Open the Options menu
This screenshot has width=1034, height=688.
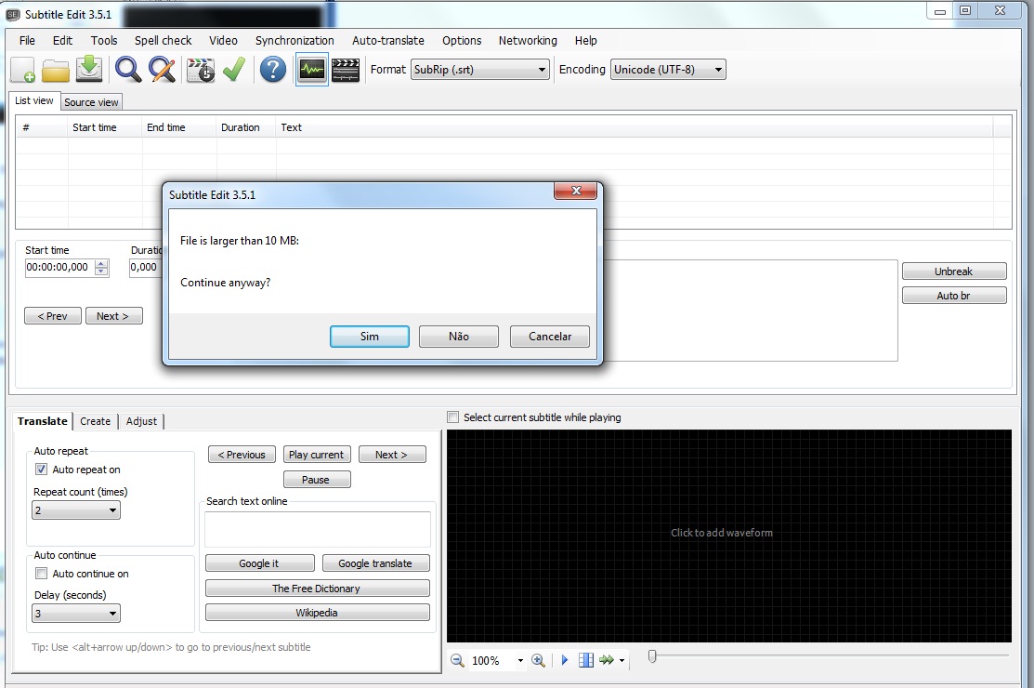click(x=462, y=40)
